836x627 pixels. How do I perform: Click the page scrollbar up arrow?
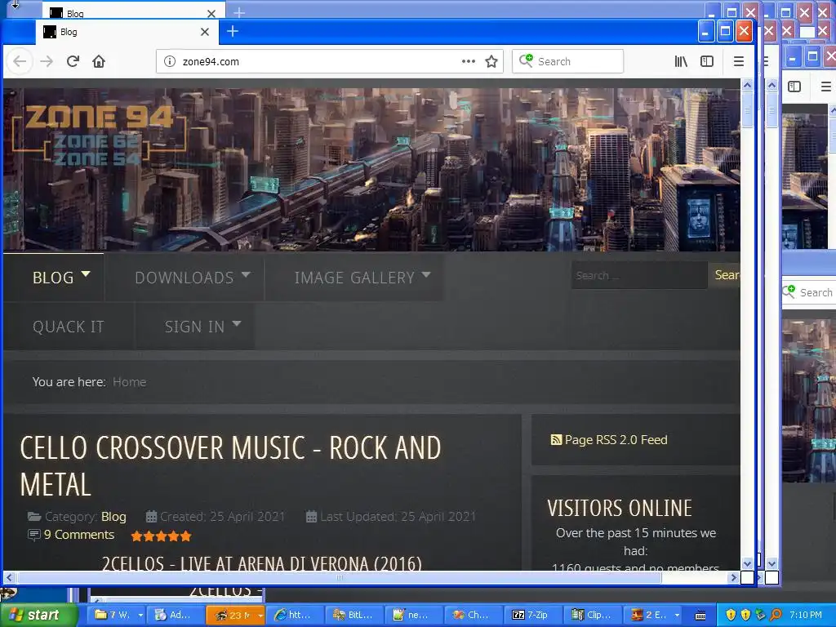[x=748, y=85]
